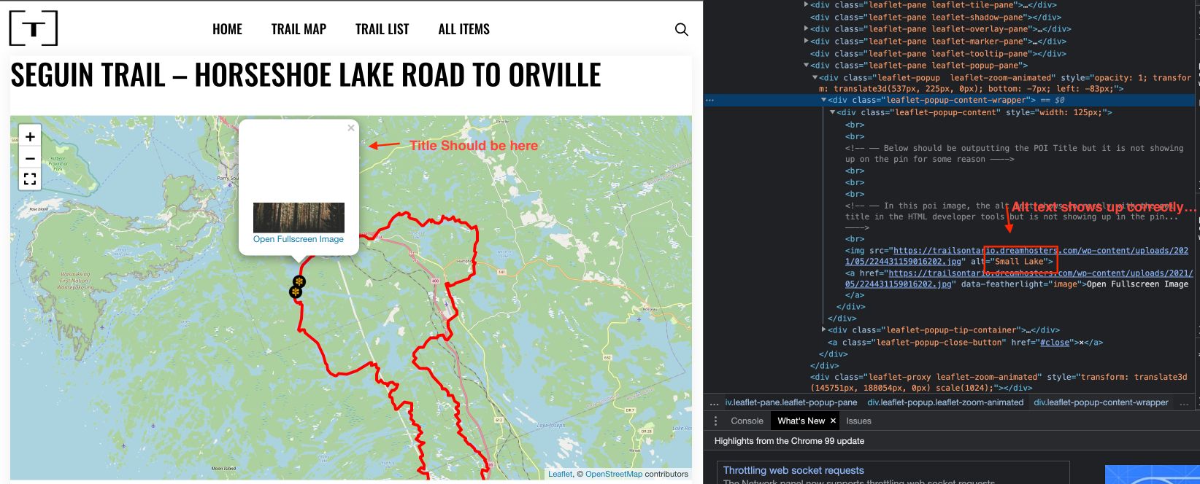The width and height of the screenshot is (1200, 484).
Task: Click the site logo bracket-T icon
Action: click(x=34, y=29)
